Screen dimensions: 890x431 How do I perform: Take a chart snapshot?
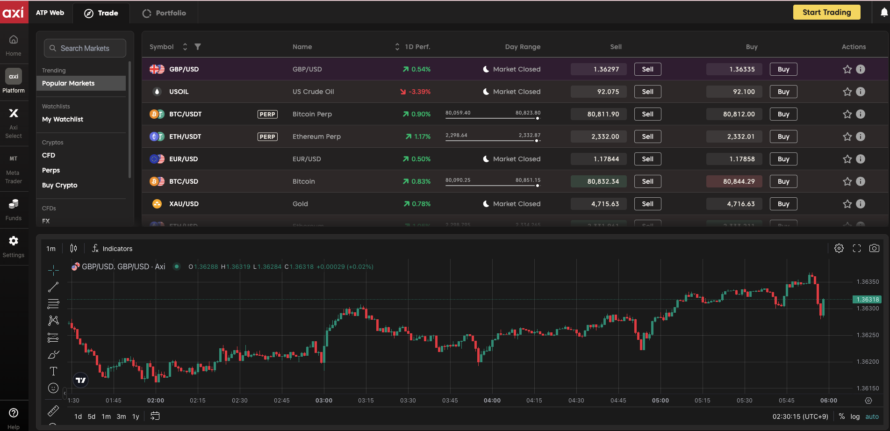pyautogui.click(x=874, y=248)
